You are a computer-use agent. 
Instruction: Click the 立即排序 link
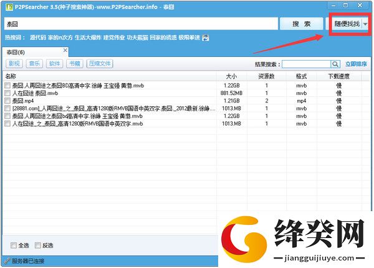click(356, 64)
